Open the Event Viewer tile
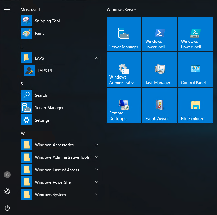The width and height of the screenshot is (217, 215). (x=160, y=105)
